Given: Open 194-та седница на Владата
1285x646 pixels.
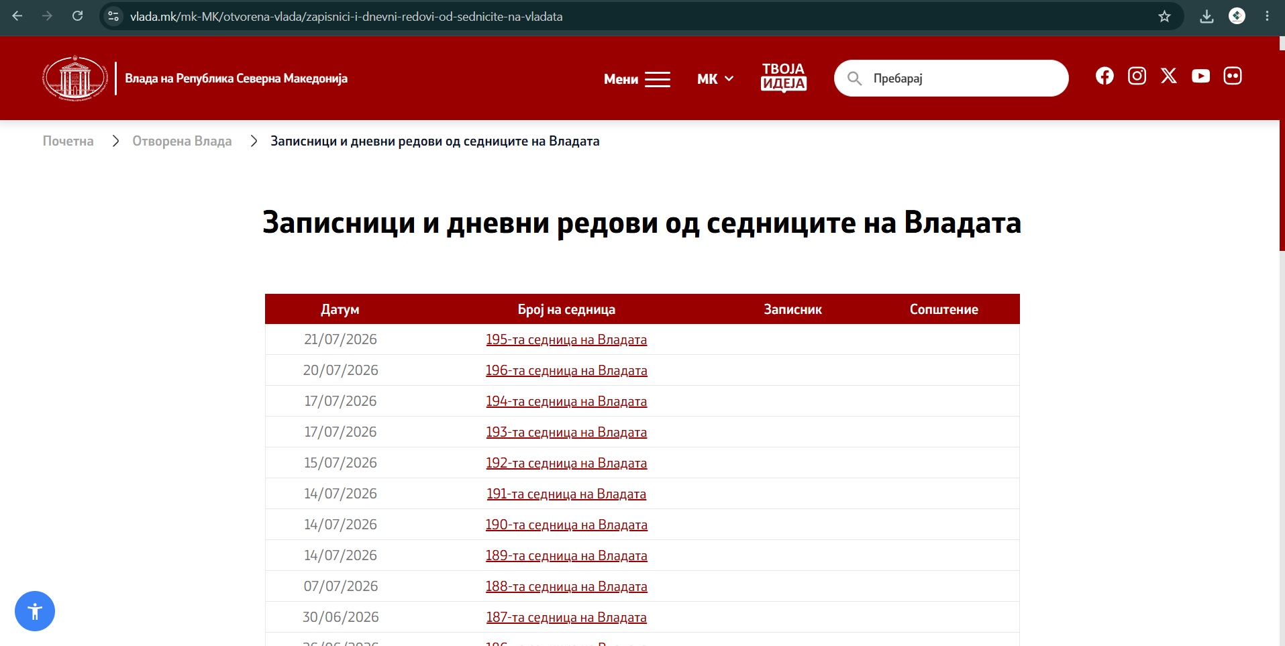Looking at the screenshot, I should coord(566,401).
